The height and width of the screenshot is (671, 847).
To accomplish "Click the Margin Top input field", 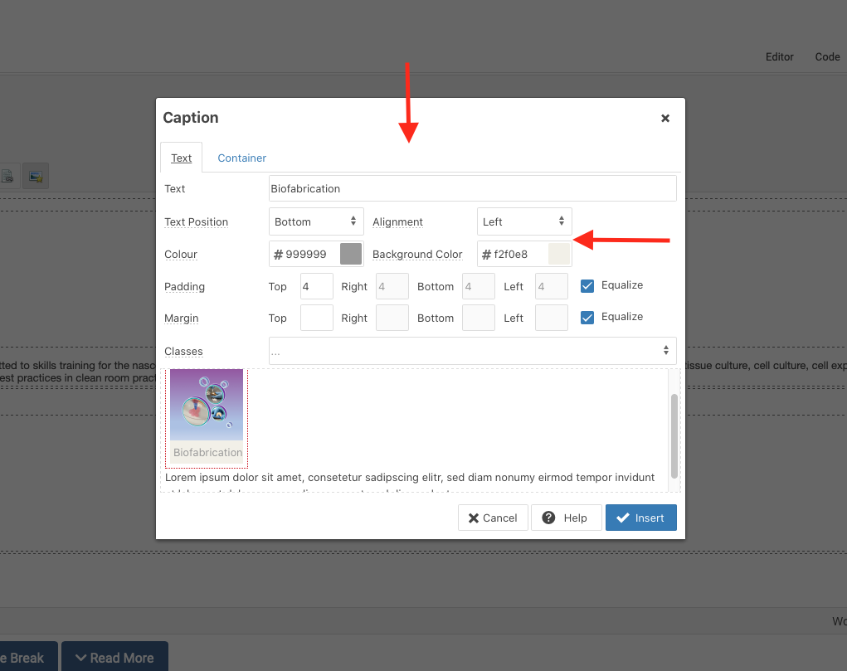I will (x=317, y=318).
